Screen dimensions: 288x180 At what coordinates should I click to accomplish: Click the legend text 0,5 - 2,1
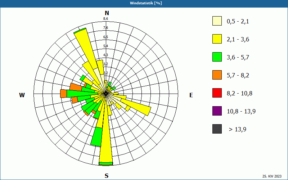click(238, 22)
